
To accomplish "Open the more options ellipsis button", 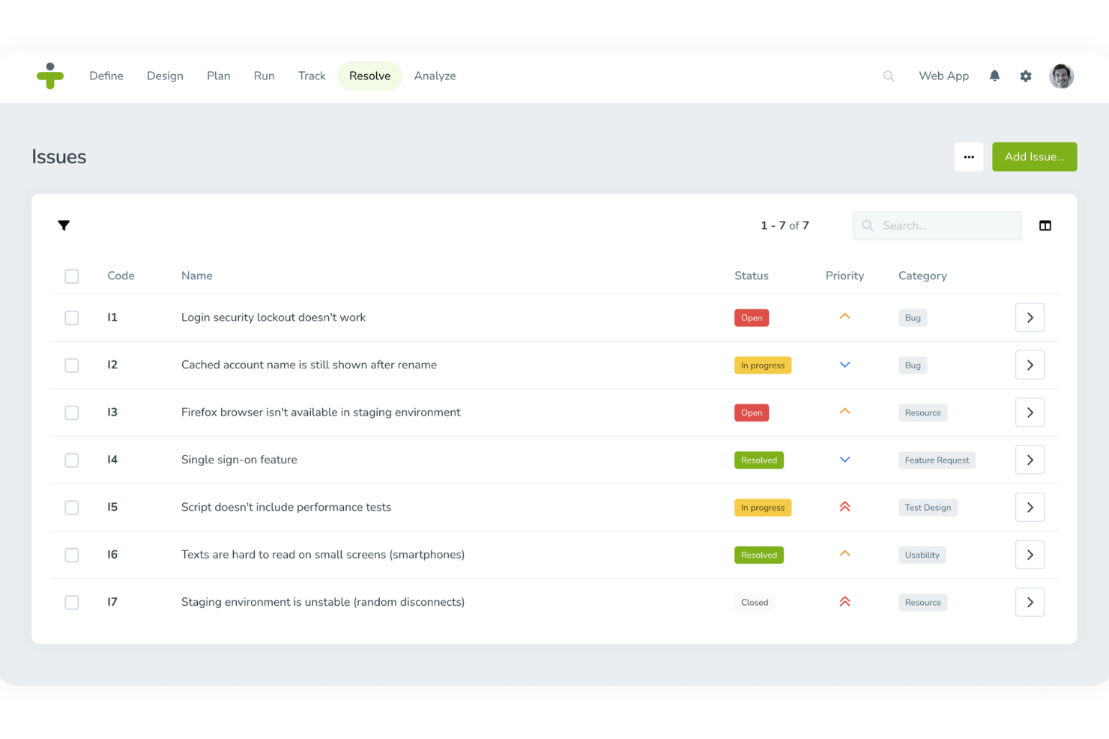I will pos(968,156).
